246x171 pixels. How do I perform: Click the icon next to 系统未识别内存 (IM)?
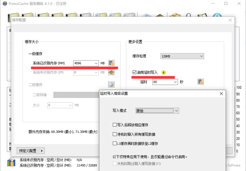(x=111, y=72)
